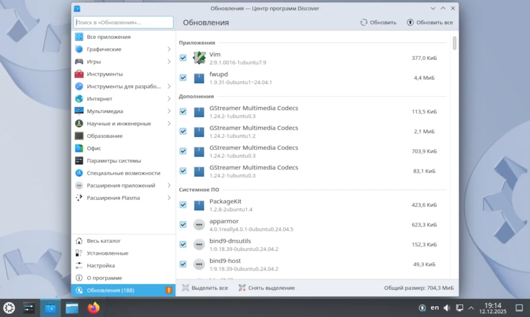Image resolution: width=530 pixels, height=317 pixels.
Task: Click the Специальные возможности accessibility icon
Action: point(79,173)
